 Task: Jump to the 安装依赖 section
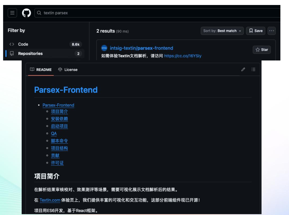click(x=59, y=119)
